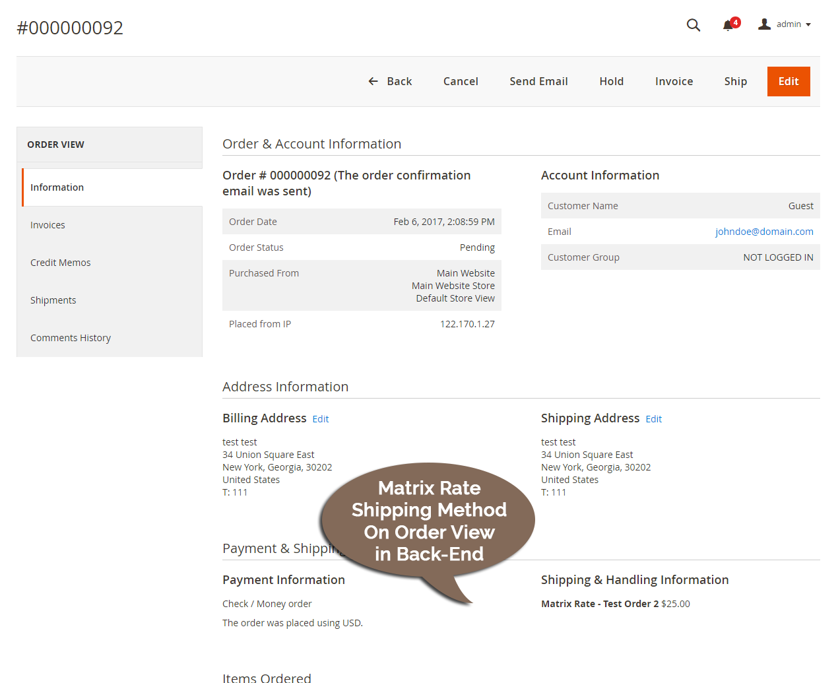Viewport: 840px width, 683px height.
Task: Open the Shipments section
Action: 53,300
